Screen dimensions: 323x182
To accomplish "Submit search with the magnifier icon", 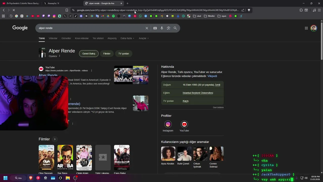I will (175, 28).
